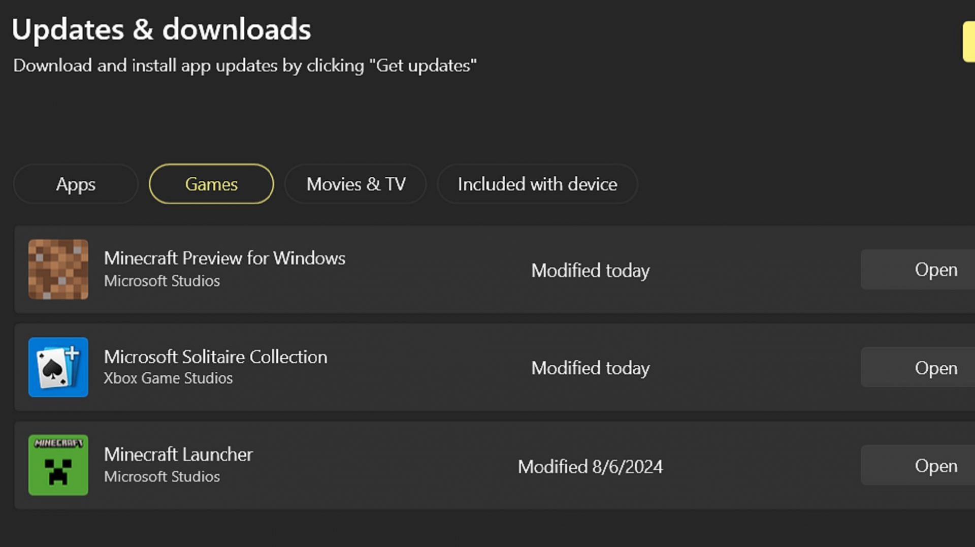Open Minecraft Launcher

(918, 466)
